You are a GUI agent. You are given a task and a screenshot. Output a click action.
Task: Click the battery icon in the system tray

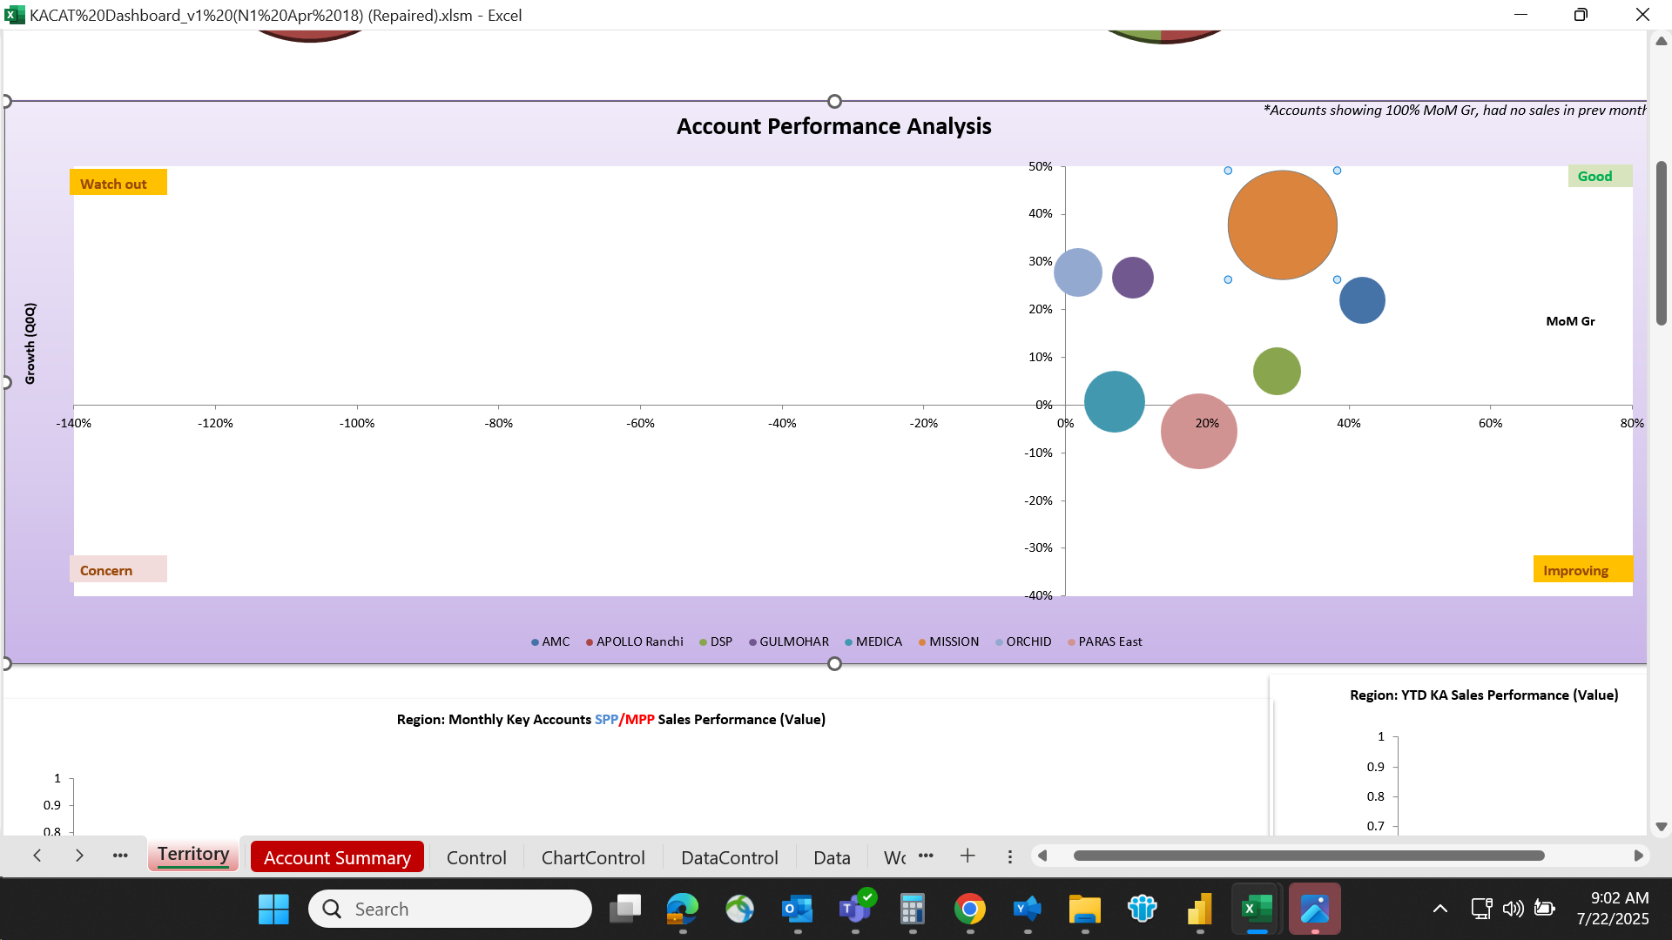1545,909
